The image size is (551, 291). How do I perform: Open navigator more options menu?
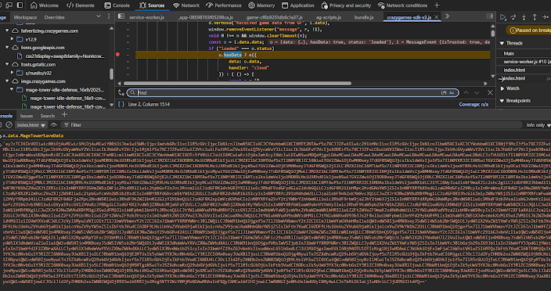[109, 16]
